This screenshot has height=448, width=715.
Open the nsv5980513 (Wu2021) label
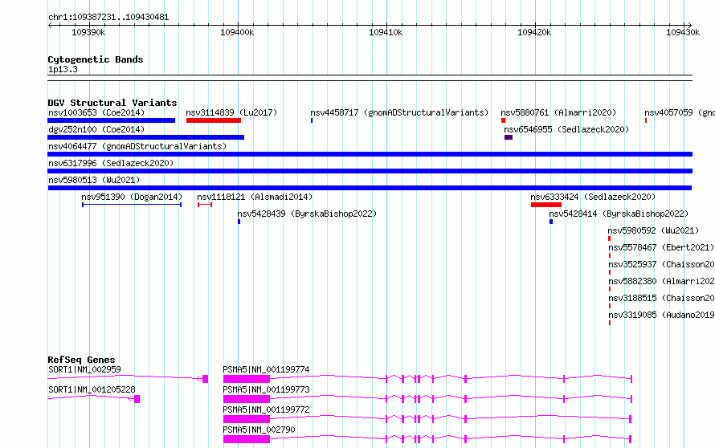coord(94,180)
